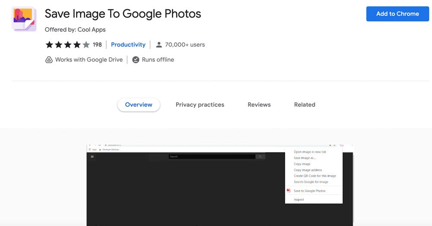Switch to the Privacy practices tab
432x226 pixels.
coord(200,105)
